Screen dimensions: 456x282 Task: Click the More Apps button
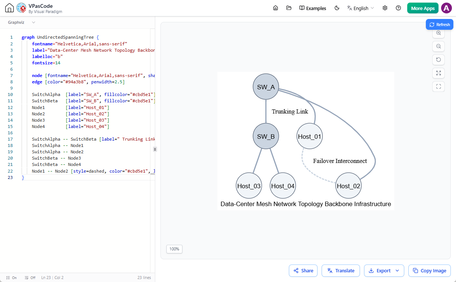pos(423,8)
